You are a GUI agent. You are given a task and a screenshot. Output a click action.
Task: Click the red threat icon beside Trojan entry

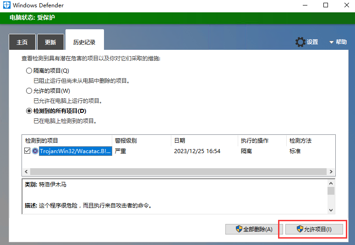pos(35,151)
